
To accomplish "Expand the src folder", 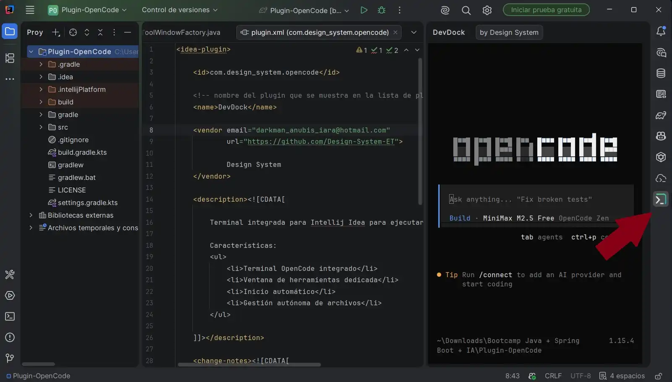I will pos(41,127).
